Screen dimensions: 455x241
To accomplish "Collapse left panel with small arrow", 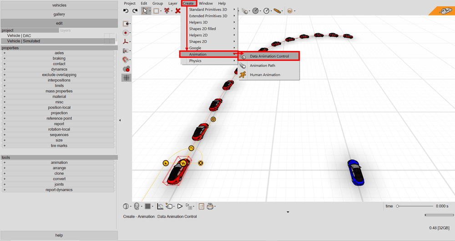I will click(120, 120).
